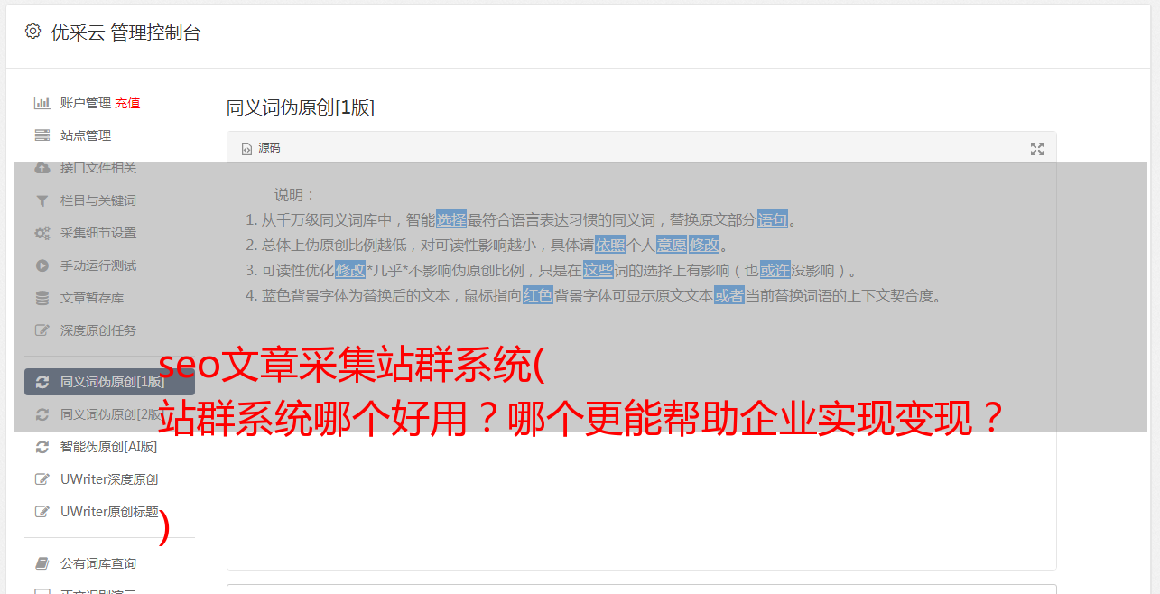Click the 深度原创任务 edit icon
Image resolution: width=1160 pixels, height=594 pixels.
(42, 330)
